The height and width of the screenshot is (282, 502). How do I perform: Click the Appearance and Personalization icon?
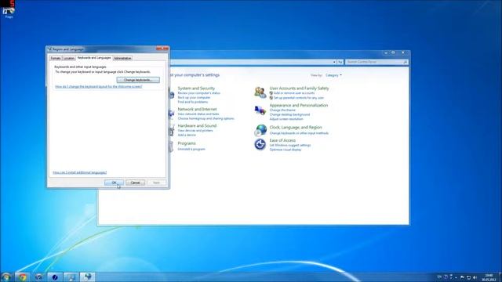(260, 110)
